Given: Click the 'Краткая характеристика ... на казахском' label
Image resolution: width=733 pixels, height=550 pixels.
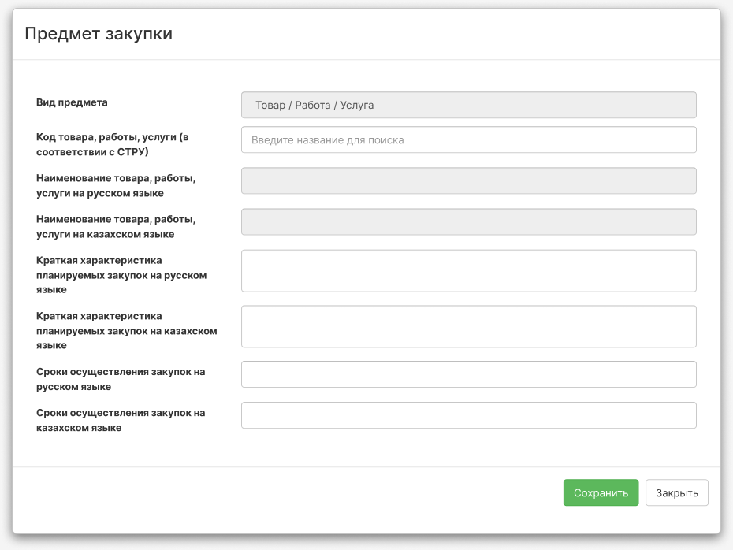Looking at the screenshot, I should click(x=127, y=330).
